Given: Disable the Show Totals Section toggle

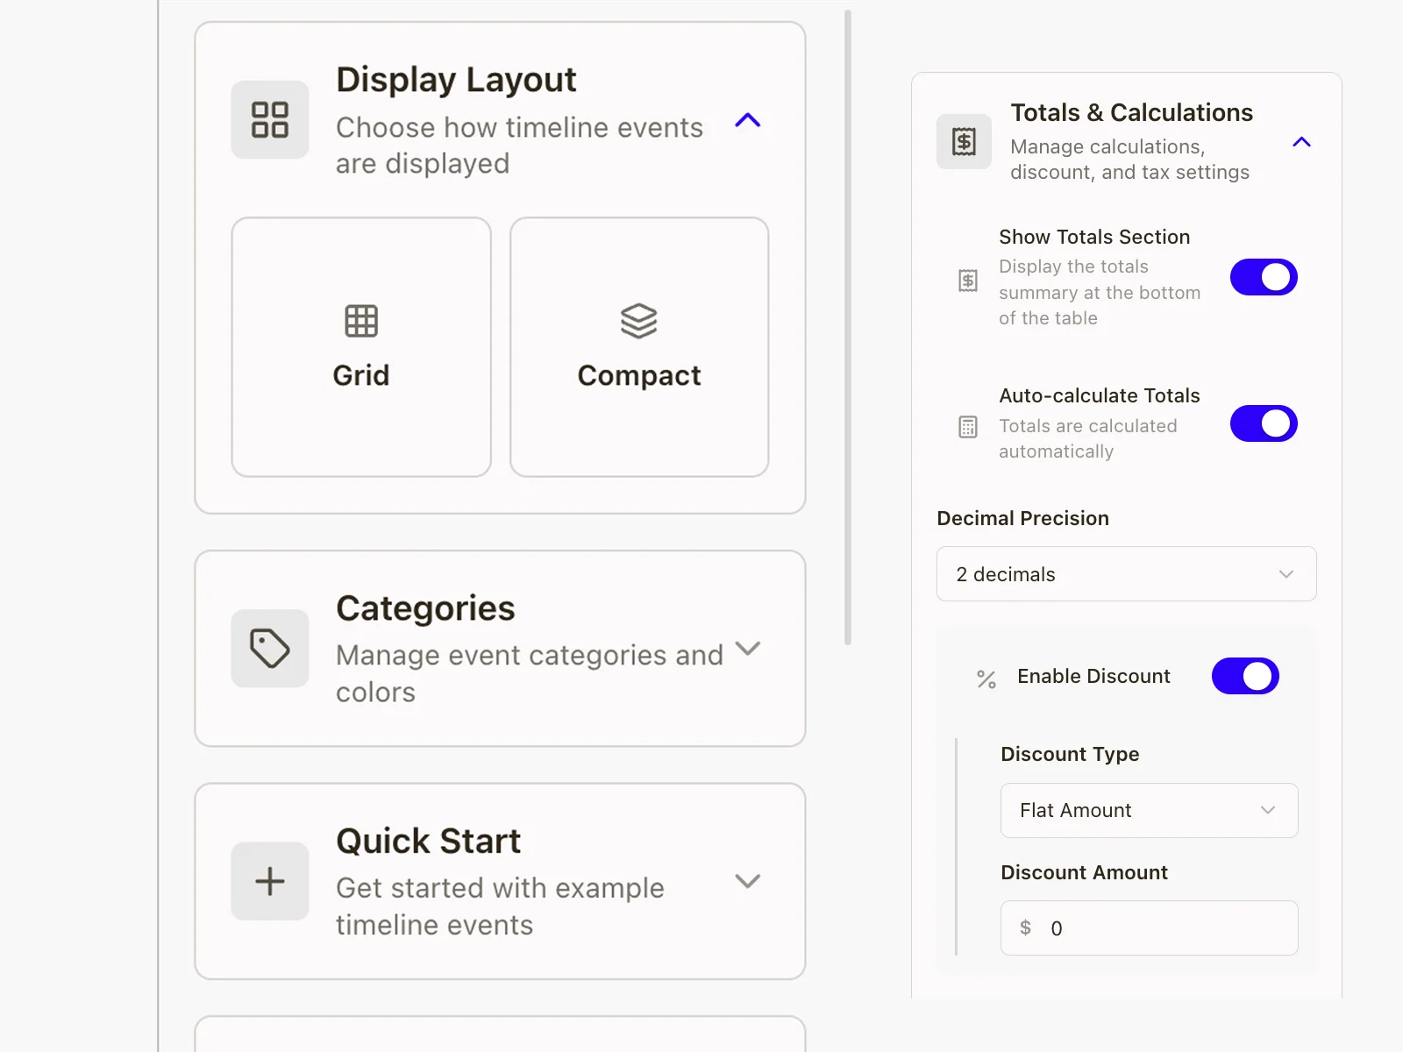Looking at the screenshot, I should pyautogui.click(x=1264, y=277).
